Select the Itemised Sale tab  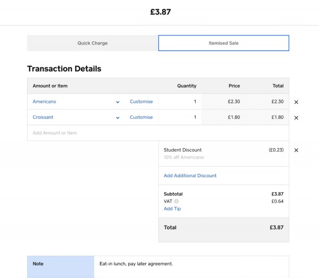223,43
